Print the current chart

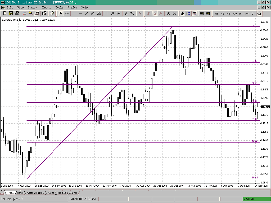pyautogui.click(x=16, y=13)
